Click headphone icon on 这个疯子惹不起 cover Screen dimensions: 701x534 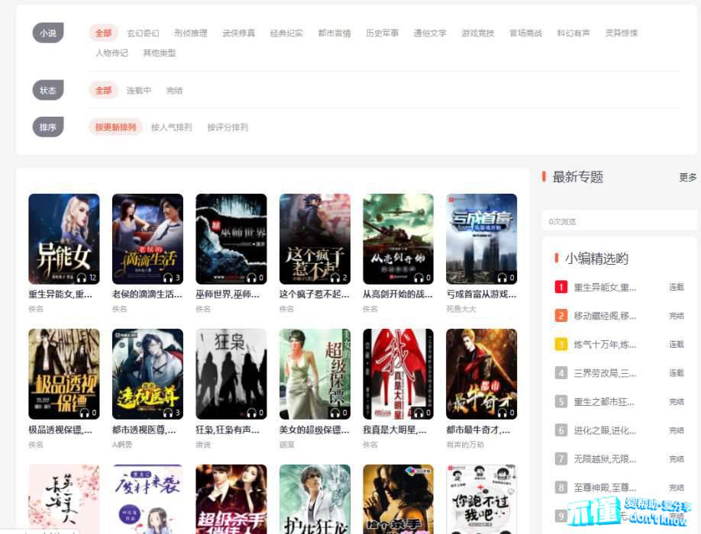[335, 278]
